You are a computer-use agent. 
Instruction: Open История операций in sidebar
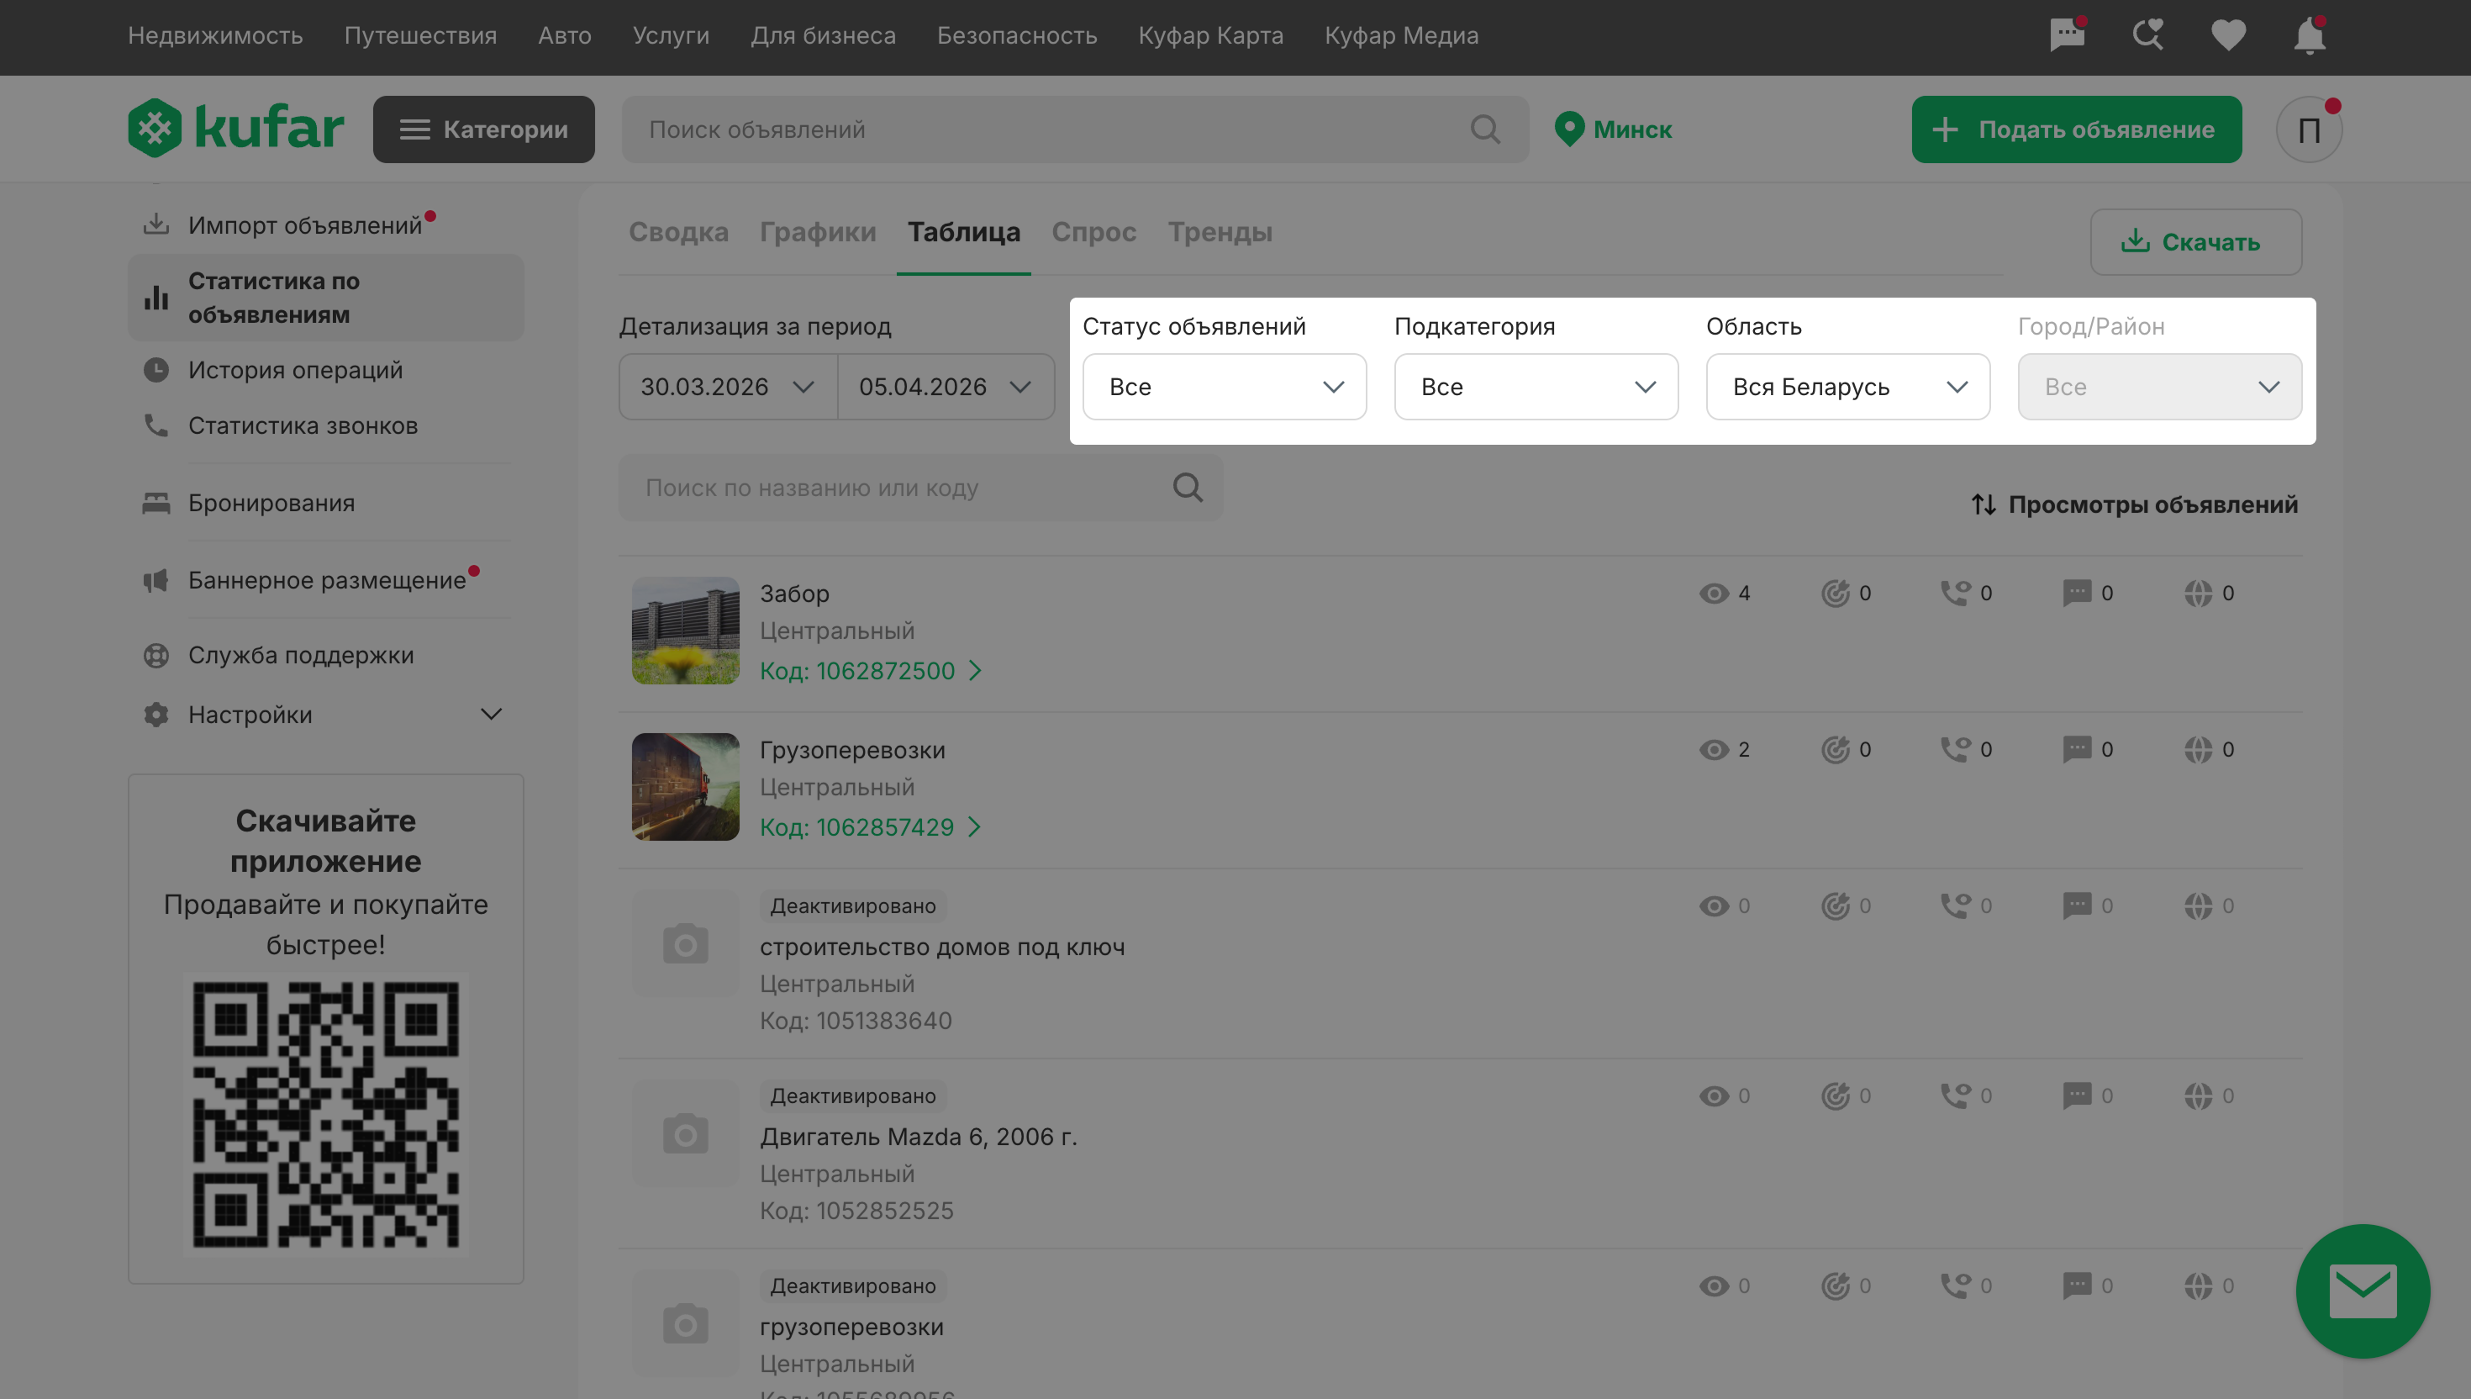tap(325, 370)
